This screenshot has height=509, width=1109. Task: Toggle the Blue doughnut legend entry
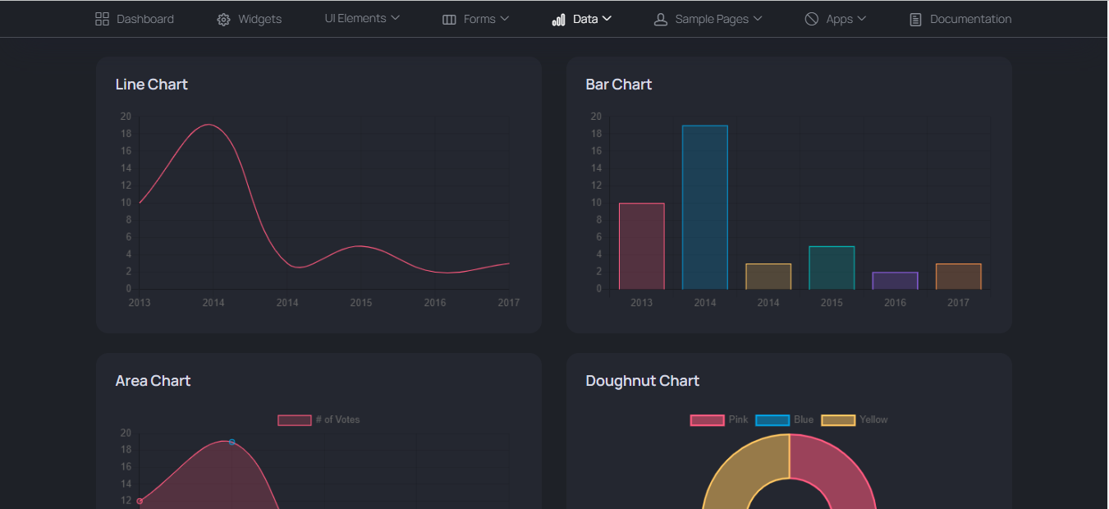click(785, 420)
